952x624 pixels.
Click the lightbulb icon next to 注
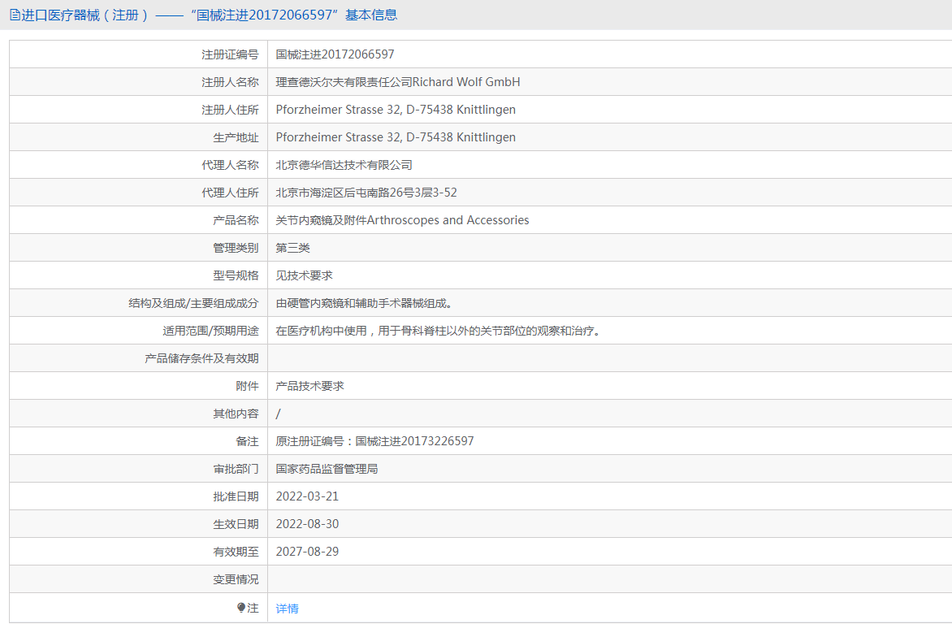click(241, 608)
